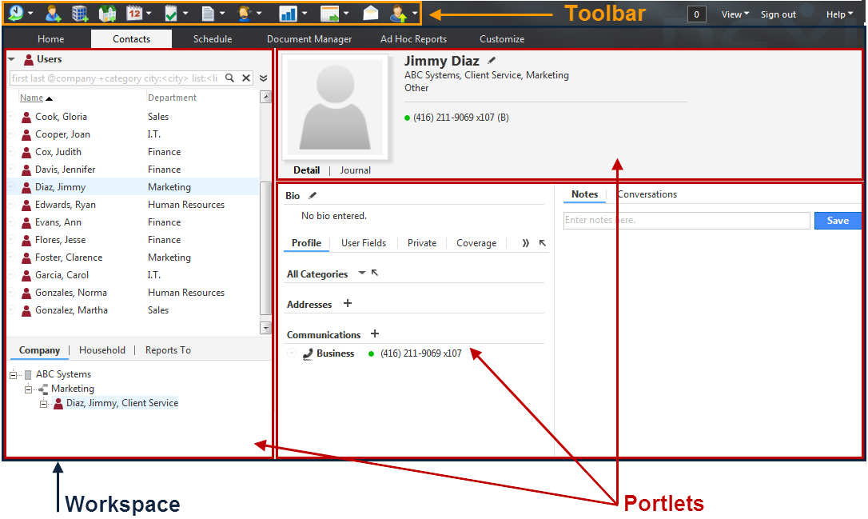Click the Save notes button
Viewport: 868px width, 519px height.
tap(838, 221)
